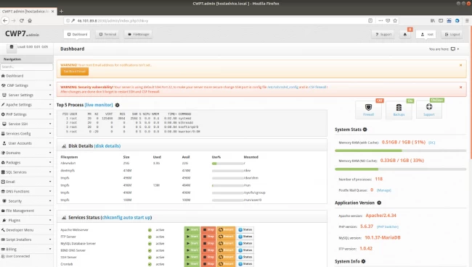The height and width of the screenshot is (267, 472).
Task: Expand the CWP Settings menu
Action: 26,85
